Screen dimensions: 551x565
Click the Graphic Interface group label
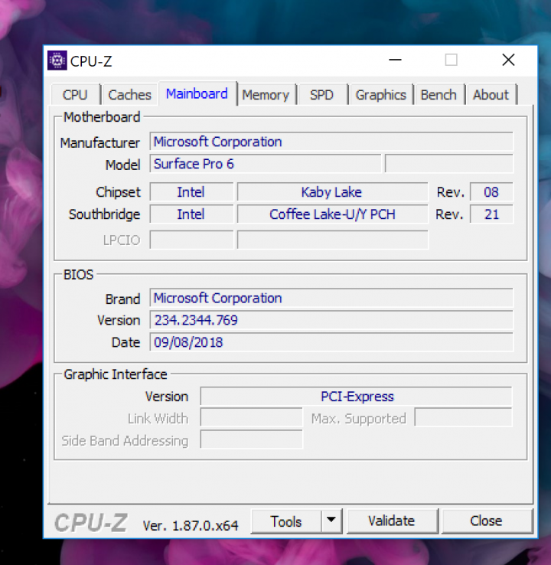116,374
